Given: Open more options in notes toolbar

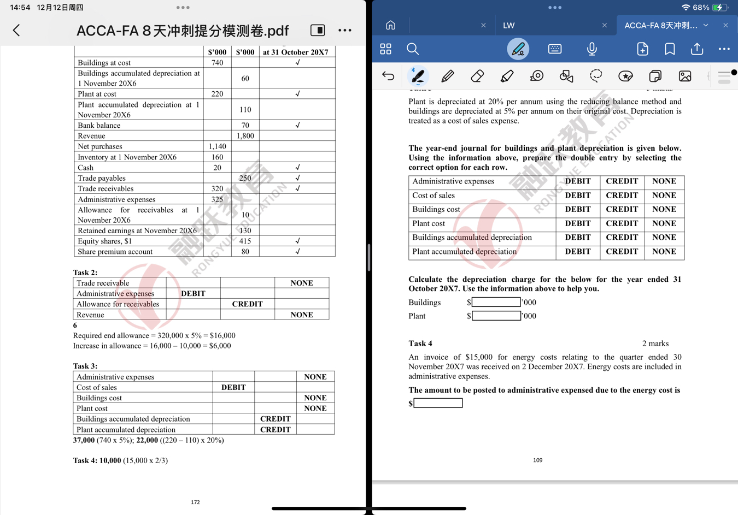Looking at the screenshot, I should coord(724,49).
